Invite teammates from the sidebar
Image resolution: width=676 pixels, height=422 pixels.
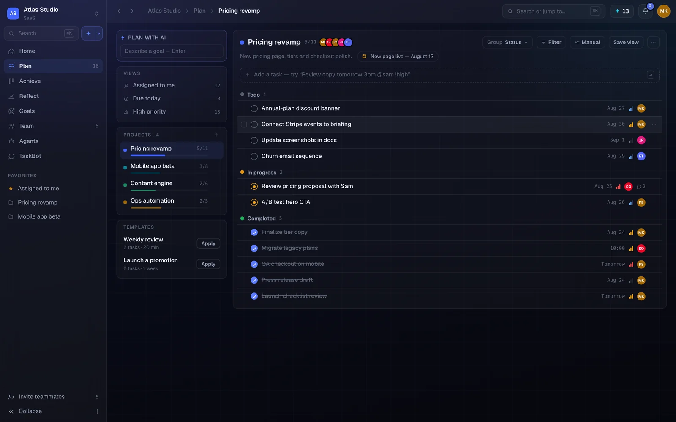pyautogui.click(x=53, y=397)
